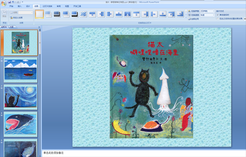Select slide 4 thumbnail with whale
Viewport: 246px width, 157px height.
coord(20,124)
